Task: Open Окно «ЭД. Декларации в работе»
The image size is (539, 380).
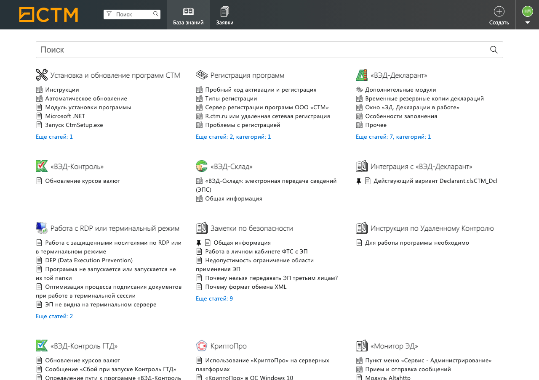Action: point(412,107)
